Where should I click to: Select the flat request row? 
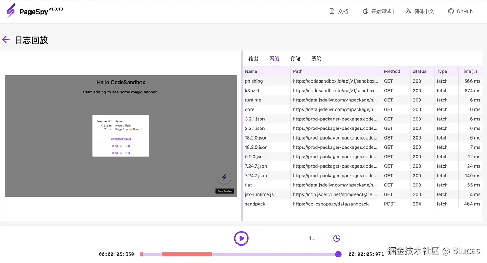pyautogui.click(x=362, y=185)
